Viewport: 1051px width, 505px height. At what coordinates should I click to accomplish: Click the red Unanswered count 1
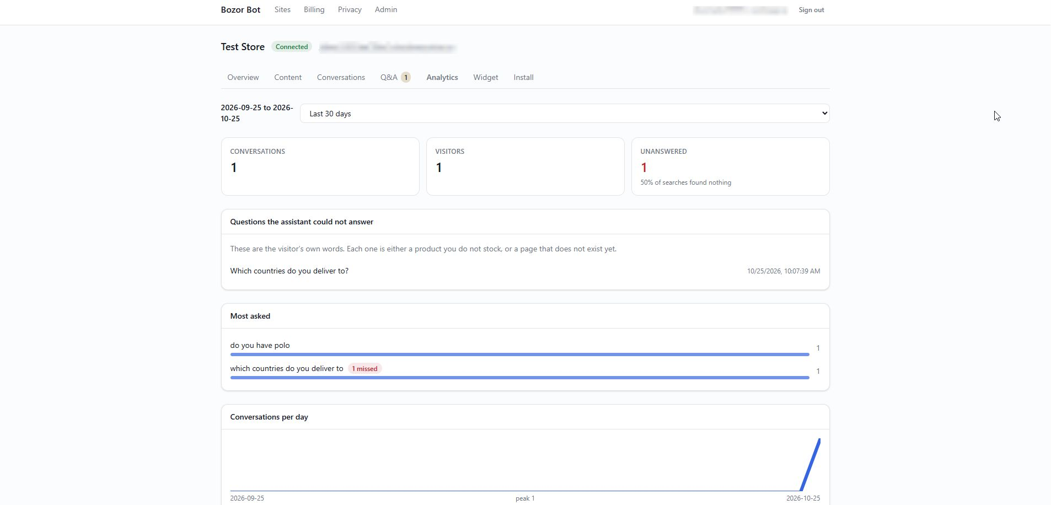[644, 168]
